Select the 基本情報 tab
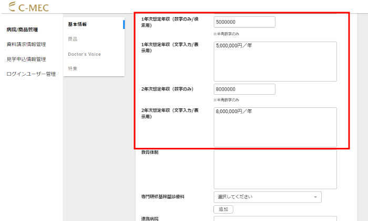This screenshot has width=368, height=221. point(77,24)
